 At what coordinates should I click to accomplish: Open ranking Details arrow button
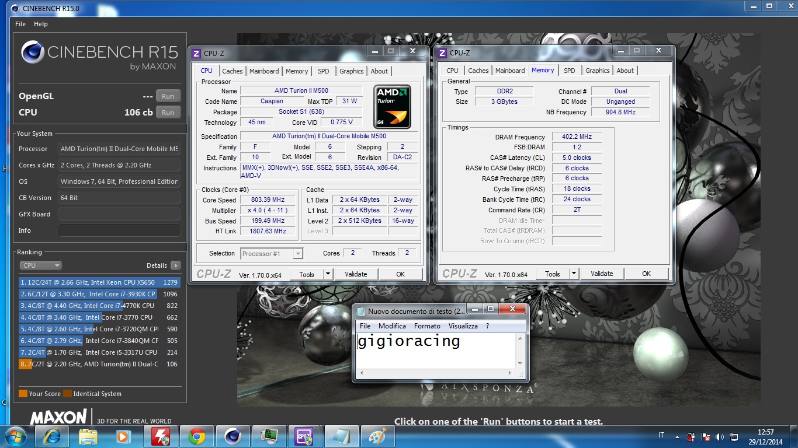pyautogui.click(x=175, y=265)
